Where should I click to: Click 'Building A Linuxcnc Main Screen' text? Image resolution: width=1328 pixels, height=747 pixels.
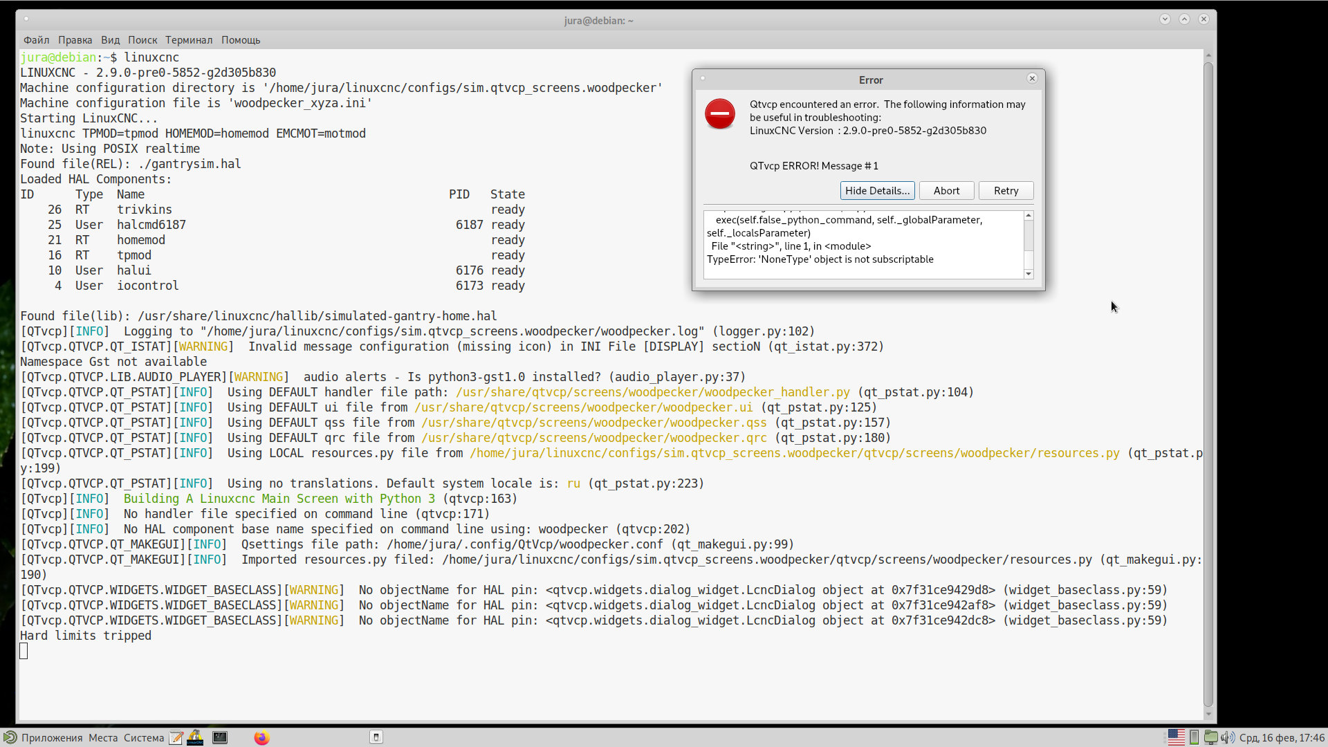(x=279, y=499)
